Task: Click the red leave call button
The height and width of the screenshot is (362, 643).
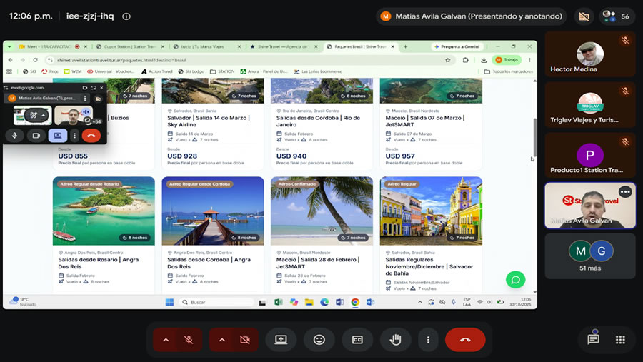Action: (465, 340)
